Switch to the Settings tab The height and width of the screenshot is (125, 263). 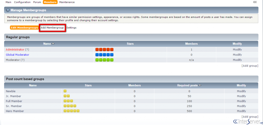(71, 28)
